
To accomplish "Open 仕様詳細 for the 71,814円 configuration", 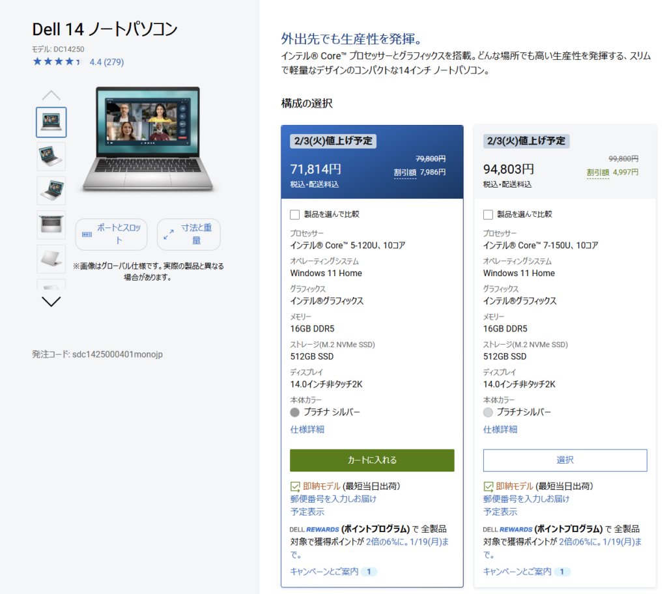I will pos(307,429).
